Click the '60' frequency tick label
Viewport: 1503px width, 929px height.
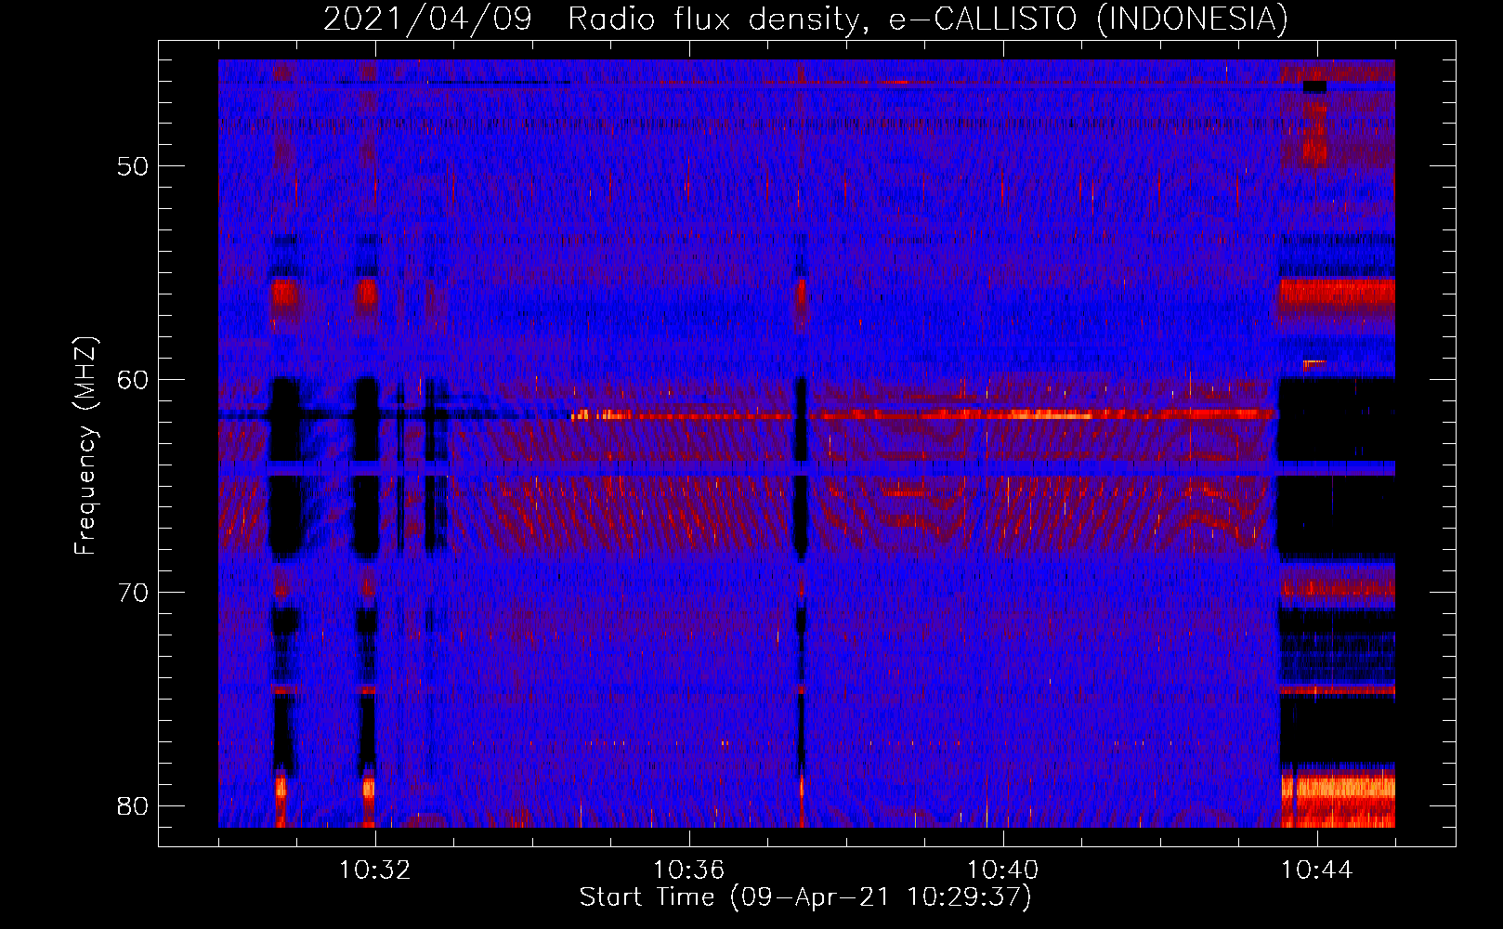(x=133, y=379)
